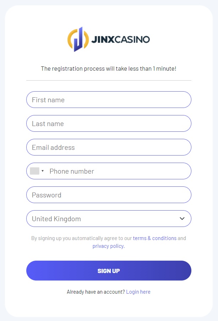Expand the United Kingdom chevron arrow
This screenshot has height=321, width=218.
pyautogui.click(x=182, y=218)
